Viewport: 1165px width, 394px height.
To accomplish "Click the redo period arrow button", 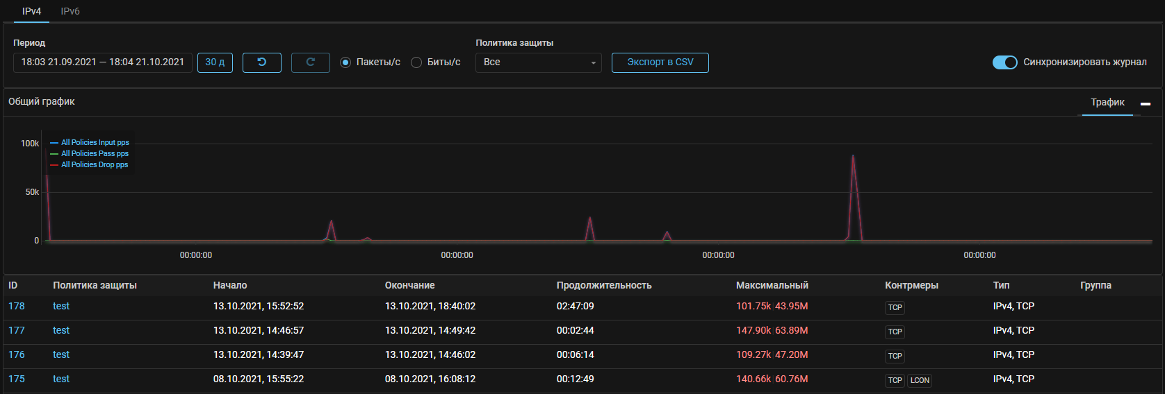I will [x=310, y=62].
